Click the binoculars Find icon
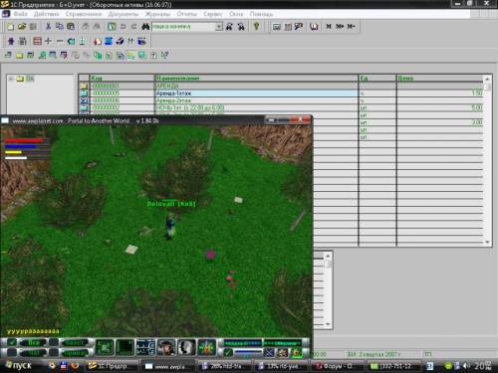Viewport: 498px width, 373px height. click(145, 26)
